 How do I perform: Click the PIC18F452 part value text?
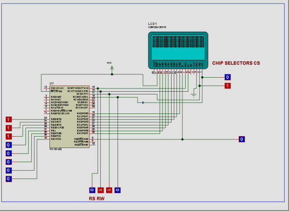[x=56, y=149]
